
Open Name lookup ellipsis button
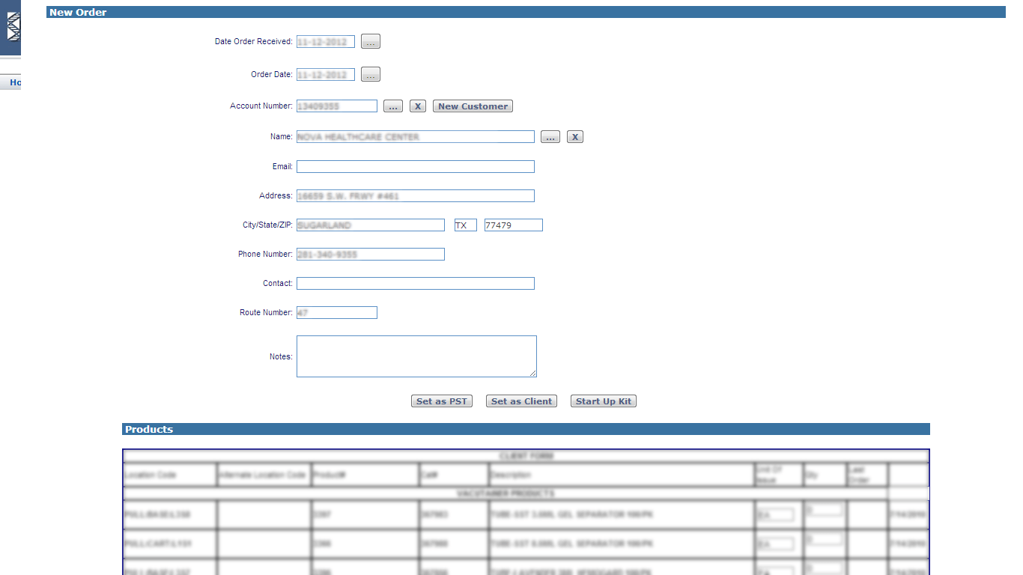coord(550,137)
